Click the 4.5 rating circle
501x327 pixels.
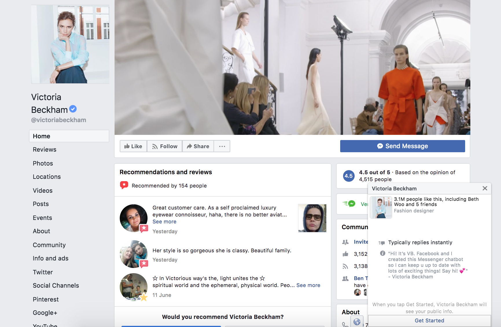coord(349,176)
